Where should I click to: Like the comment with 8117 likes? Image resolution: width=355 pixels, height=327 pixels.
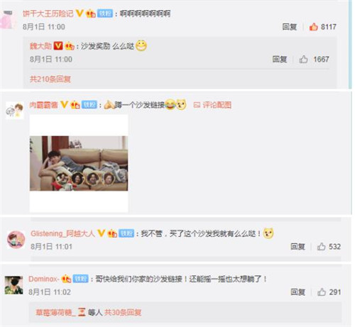point(313,27)
